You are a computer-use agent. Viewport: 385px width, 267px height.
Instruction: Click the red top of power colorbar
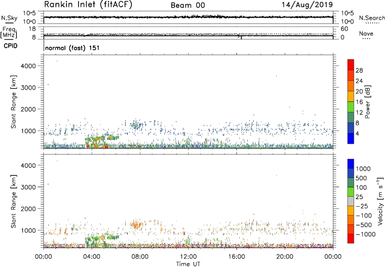(351, 65)
